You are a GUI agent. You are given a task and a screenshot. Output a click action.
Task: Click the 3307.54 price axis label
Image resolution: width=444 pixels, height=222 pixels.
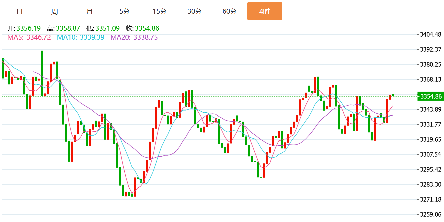pos(431,155)
